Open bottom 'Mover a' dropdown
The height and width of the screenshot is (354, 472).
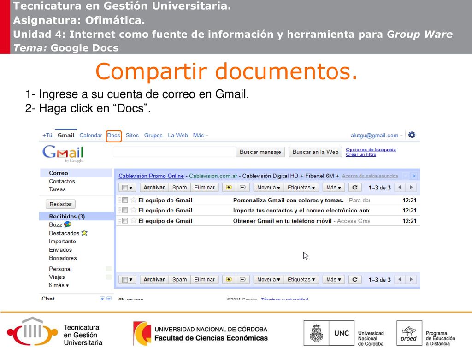269,279
